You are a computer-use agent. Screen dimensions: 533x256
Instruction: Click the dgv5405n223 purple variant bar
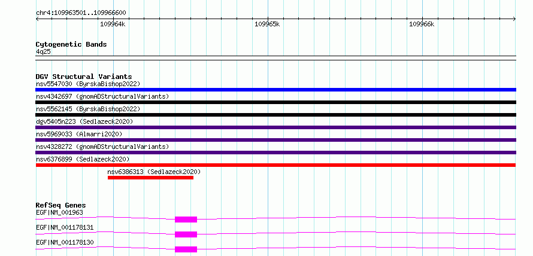click(x=275, y=127)
